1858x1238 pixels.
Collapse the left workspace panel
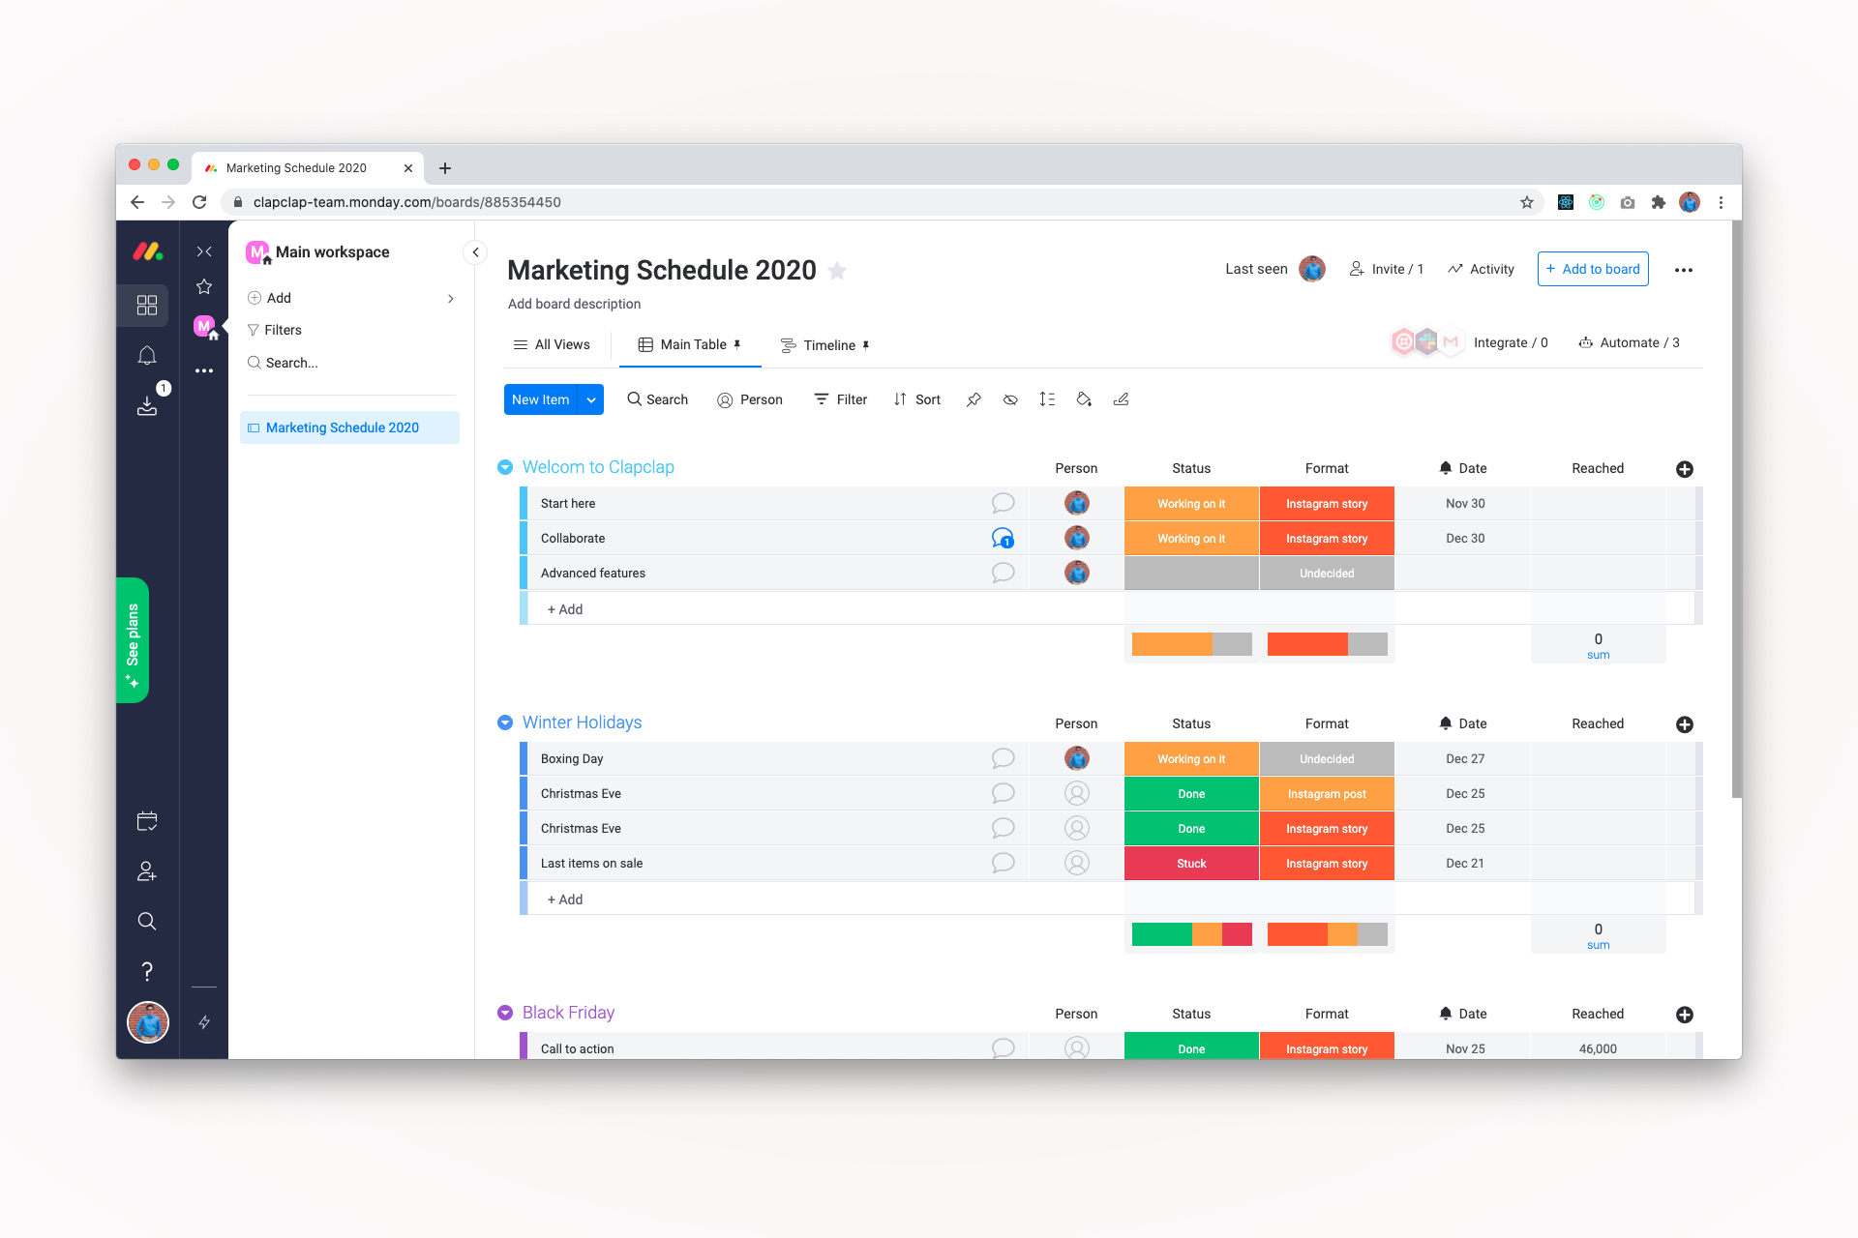(x=475, y=252)
